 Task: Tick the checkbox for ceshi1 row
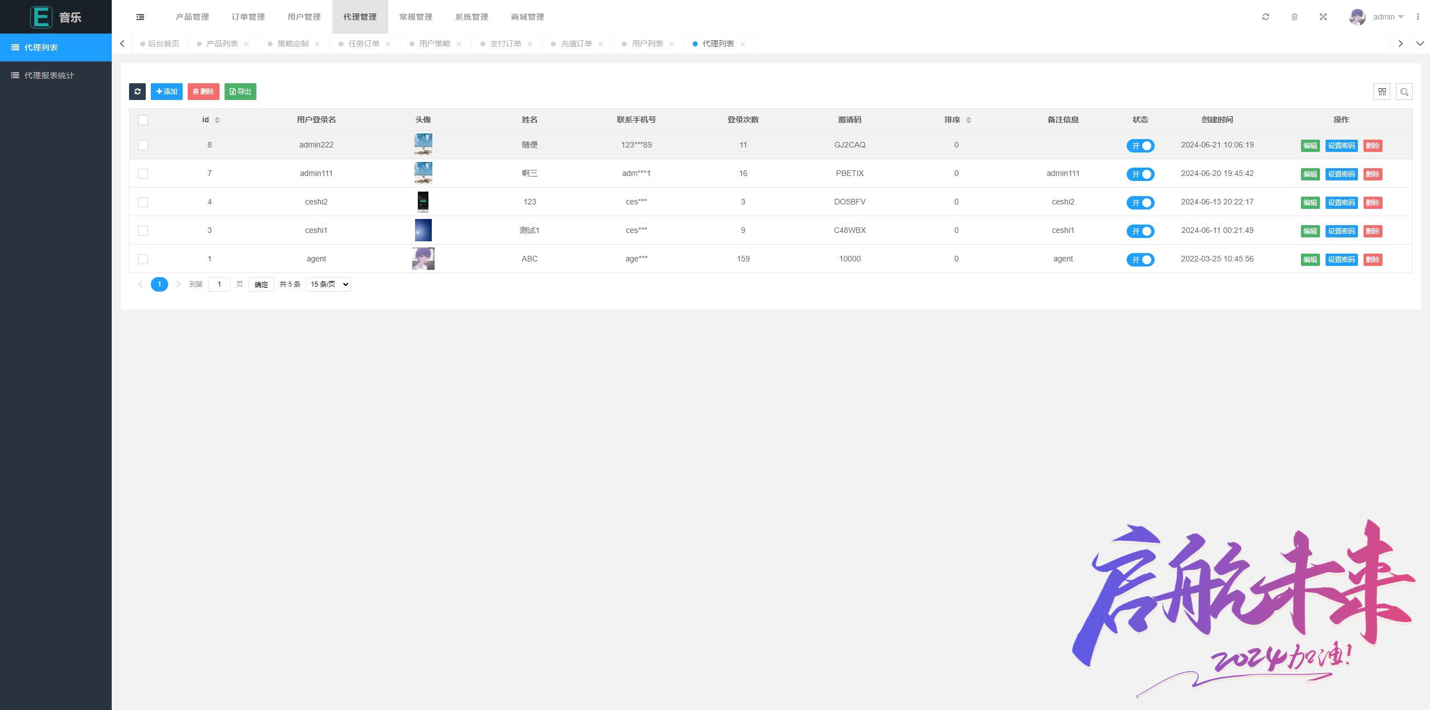pos(143,231)
